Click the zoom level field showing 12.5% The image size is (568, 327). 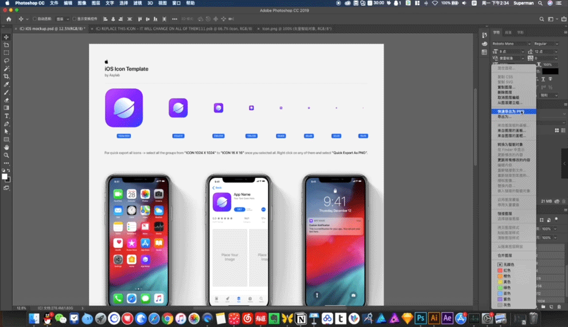[x=21, y=308]
